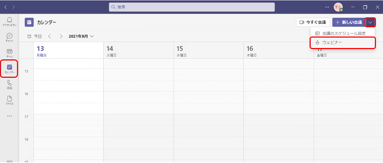This screenshot has width=383, height=163.
Task: Click the 今すぐ会議 button
Action: pyautogui.click(x=313, y=22)
